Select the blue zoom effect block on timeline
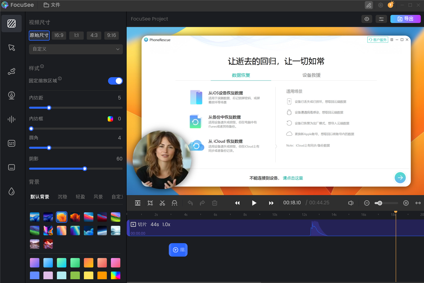424x283 pixels. [x=178, y=250]
